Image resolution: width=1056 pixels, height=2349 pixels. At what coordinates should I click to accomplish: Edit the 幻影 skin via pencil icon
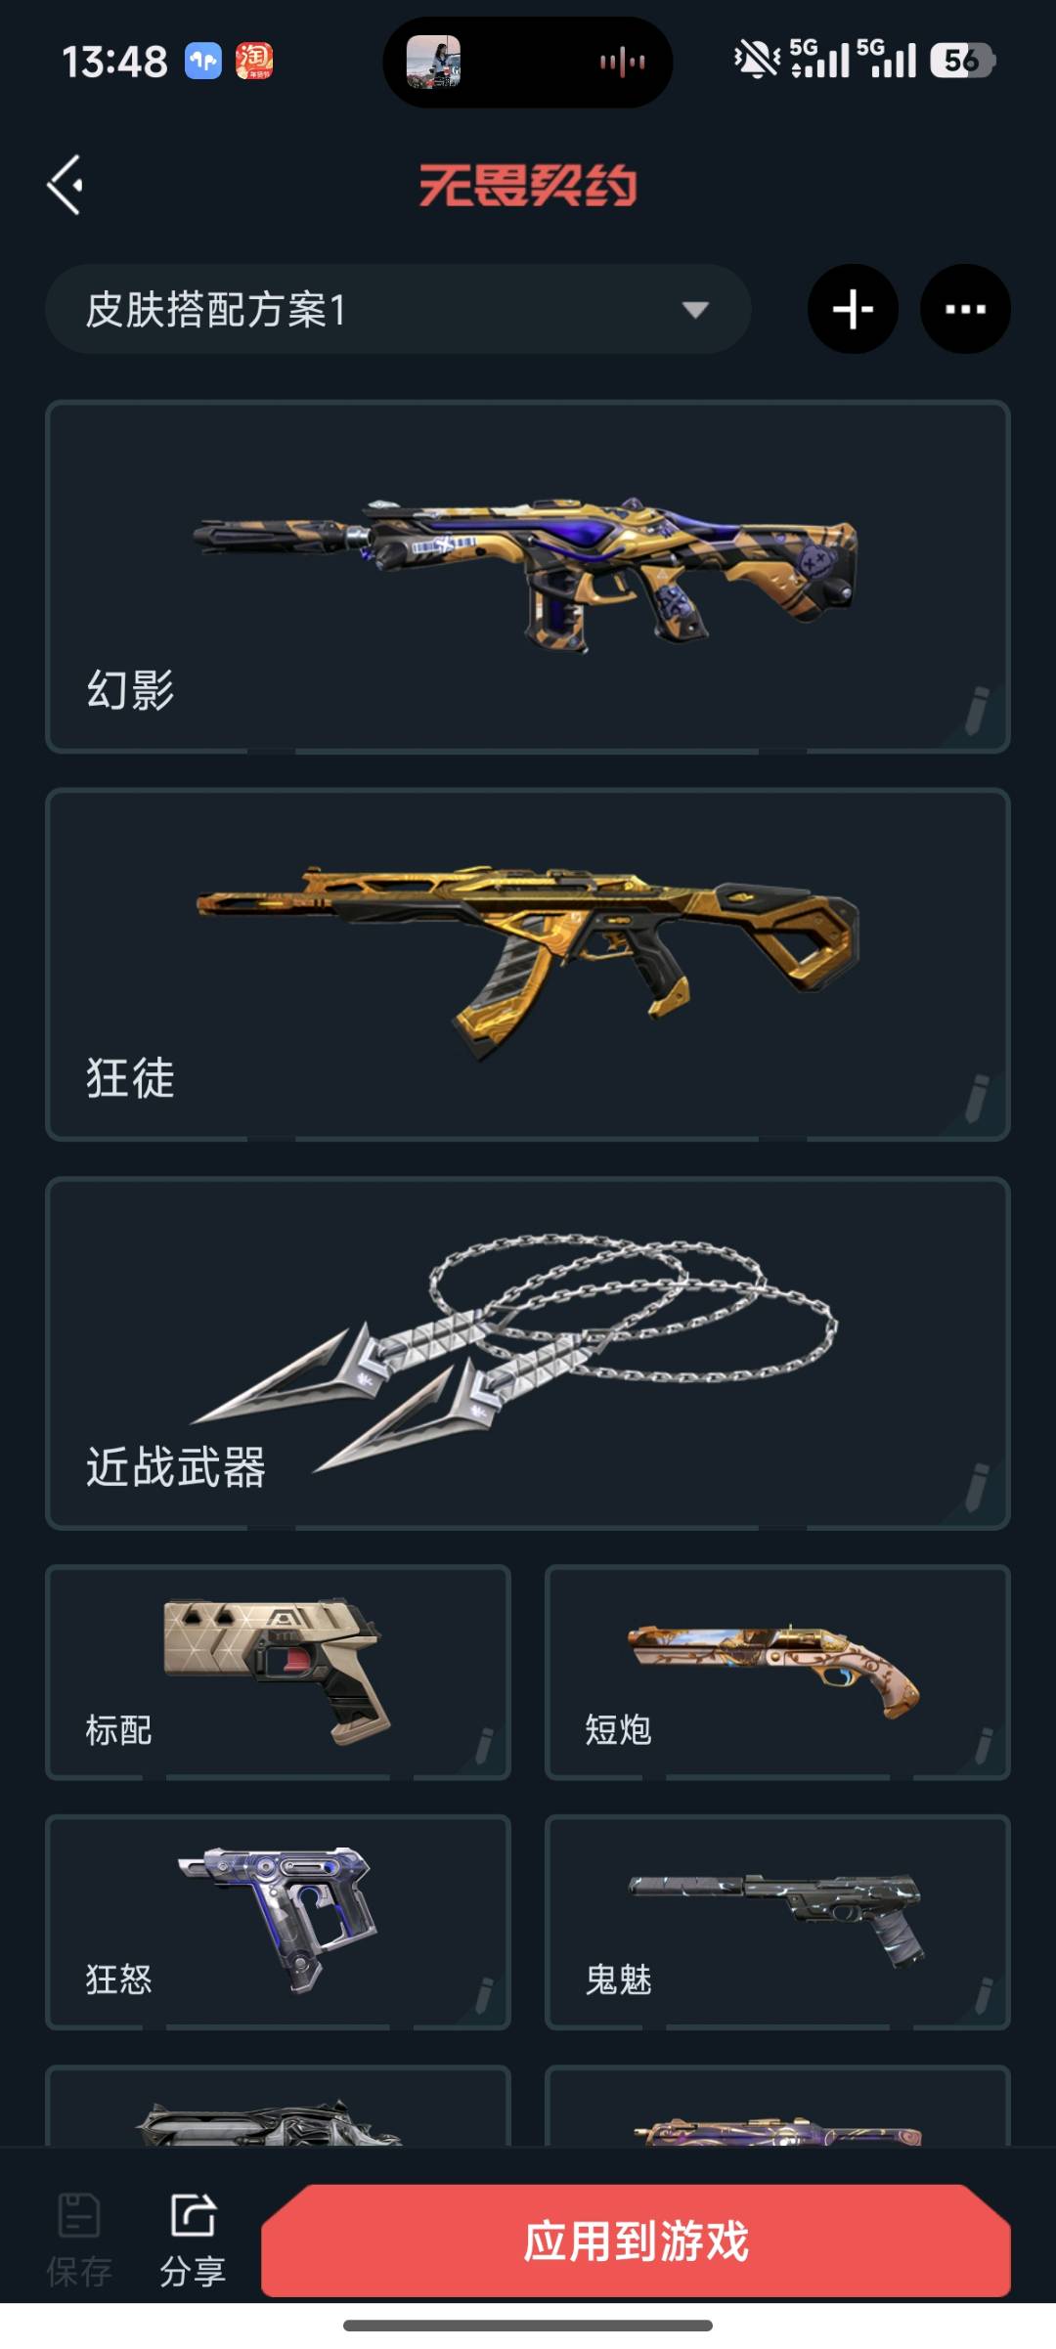click(x=976, y=710)
